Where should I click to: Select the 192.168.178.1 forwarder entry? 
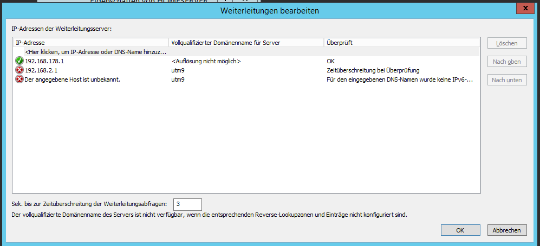coord(44,61)
